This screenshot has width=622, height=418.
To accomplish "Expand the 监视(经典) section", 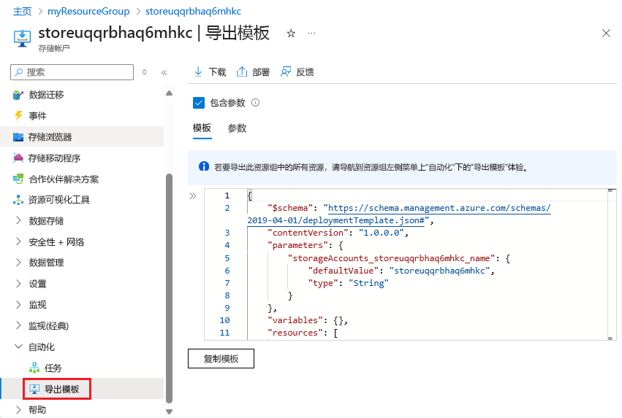I will point(18,325).
